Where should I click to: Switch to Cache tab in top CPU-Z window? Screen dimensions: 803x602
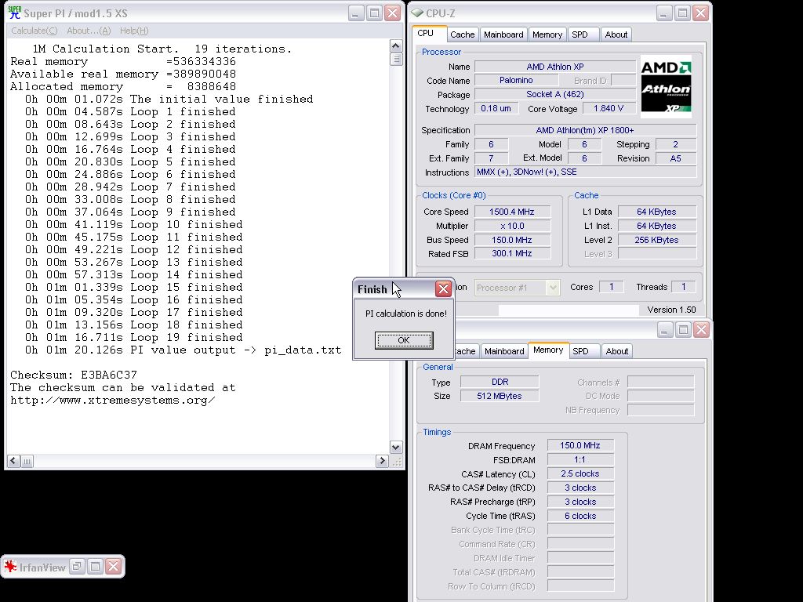click(x=462, y=34)
